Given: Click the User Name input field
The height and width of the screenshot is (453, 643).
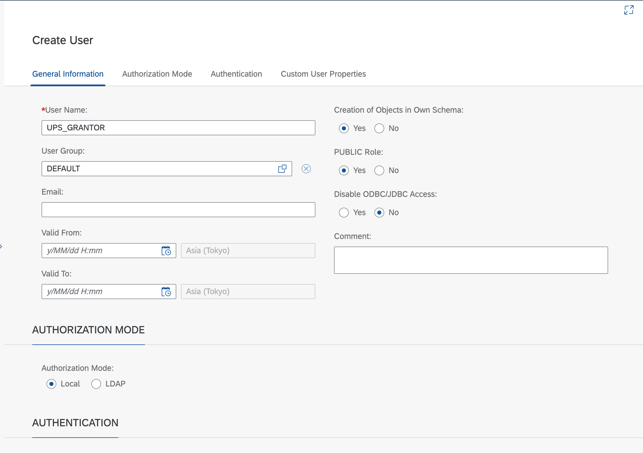Looking at the screenshot, I should [x=178, y=128].
